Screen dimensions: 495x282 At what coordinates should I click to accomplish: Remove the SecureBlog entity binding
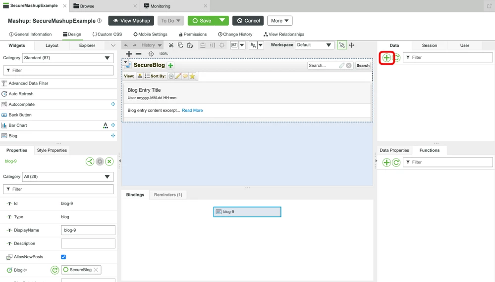pyautogui.click(x=96, y=270)
